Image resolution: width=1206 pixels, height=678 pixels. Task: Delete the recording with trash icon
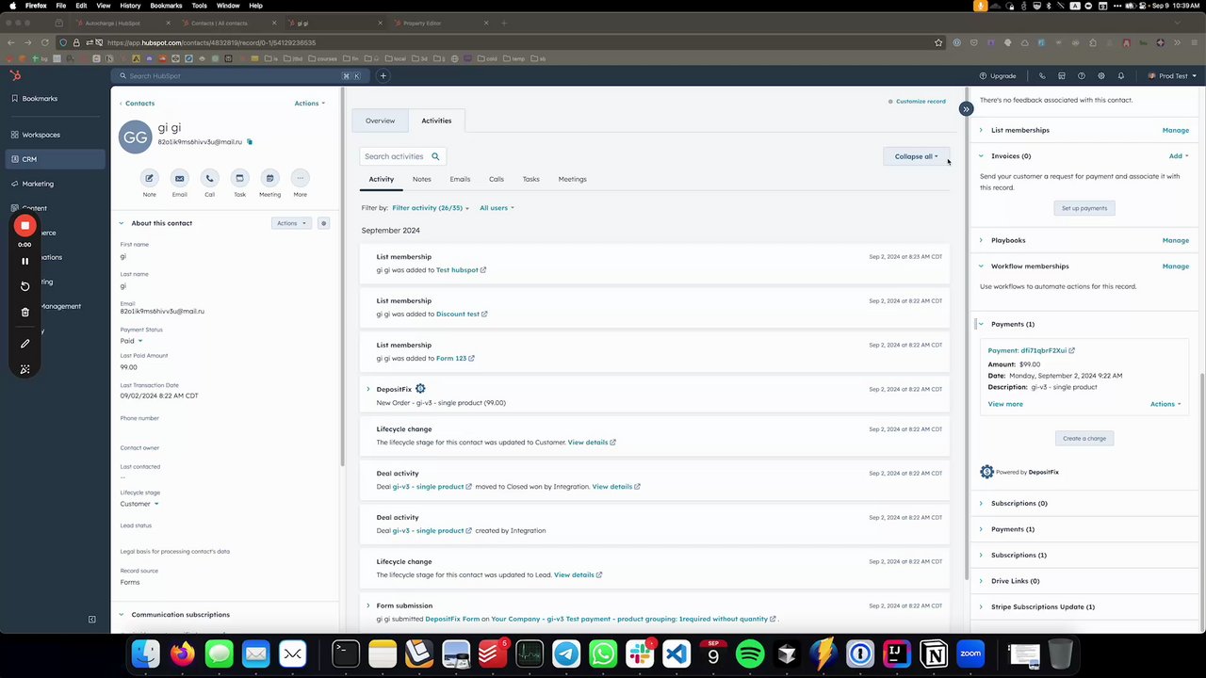coord(25,312)
